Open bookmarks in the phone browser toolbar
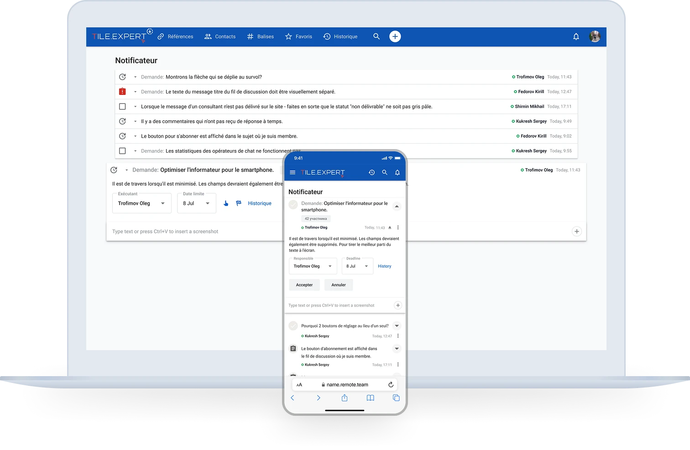 click(x=371, y=398)
